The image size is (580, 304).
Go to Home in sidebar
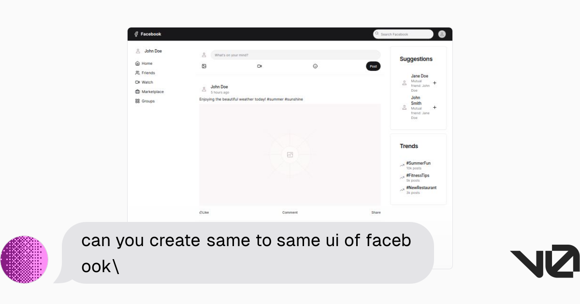[x=144, y=64]
